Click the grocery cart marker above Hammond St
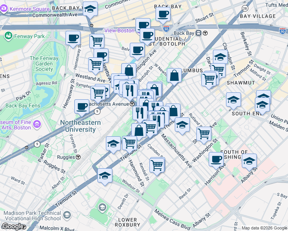This screenshot has height=231, width=288. [129, 143]
